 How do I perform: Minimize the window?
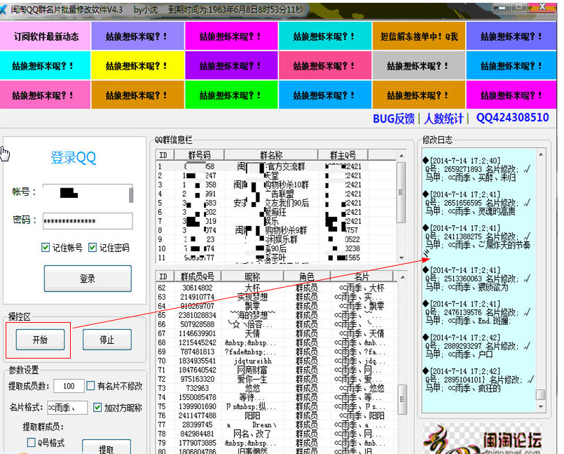pyautogui.click(x=502, y=7)
